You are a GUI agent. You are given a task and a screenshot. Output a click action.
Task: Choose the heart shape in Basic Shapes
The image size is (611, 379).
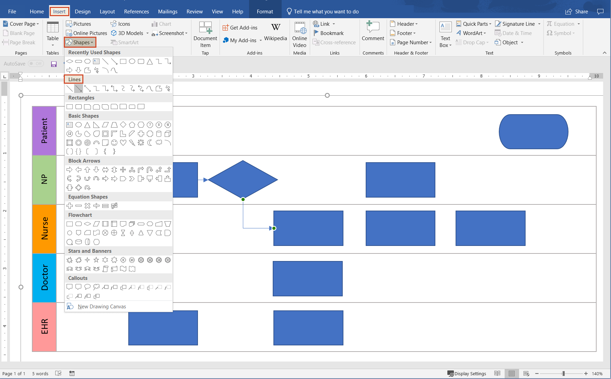point(123,143)
